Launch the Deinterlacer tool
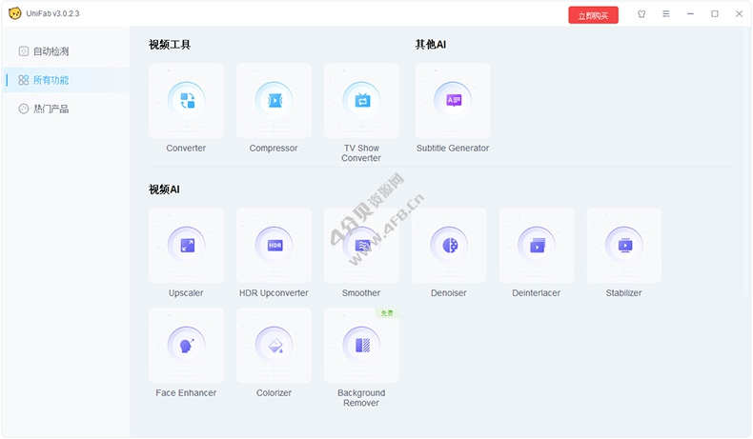The image size is (753, 439). pos(537,245)
